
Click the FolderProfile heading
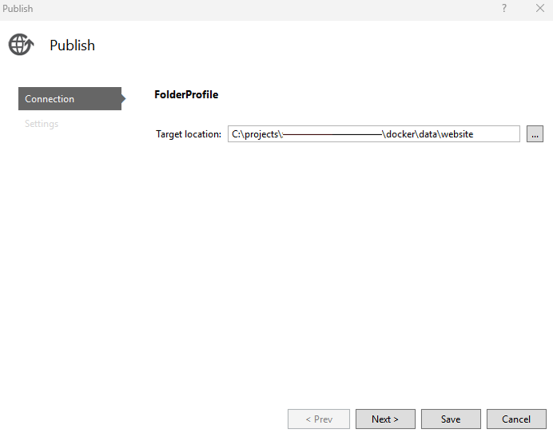[187, 94]
